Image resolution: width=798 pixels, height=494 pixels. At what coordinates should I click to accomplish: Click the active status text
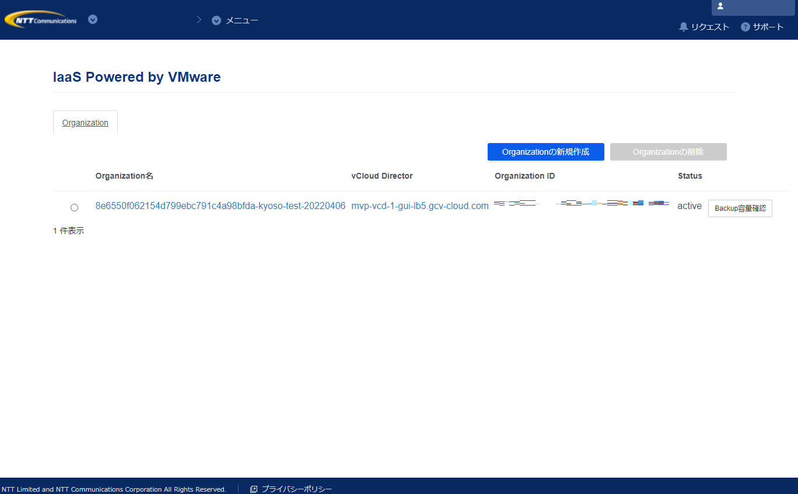[689, 206]
